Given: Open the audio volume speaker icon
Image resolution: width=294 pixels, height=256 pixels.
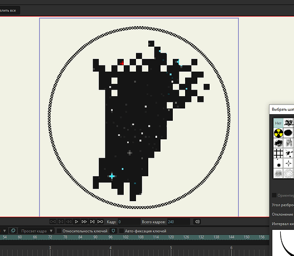Looking at the screenshot, I should pyautogui.click(x=197, y=222).
